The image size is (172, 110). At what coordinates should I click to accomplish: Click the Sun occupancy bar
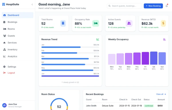(x=162, y=58)
